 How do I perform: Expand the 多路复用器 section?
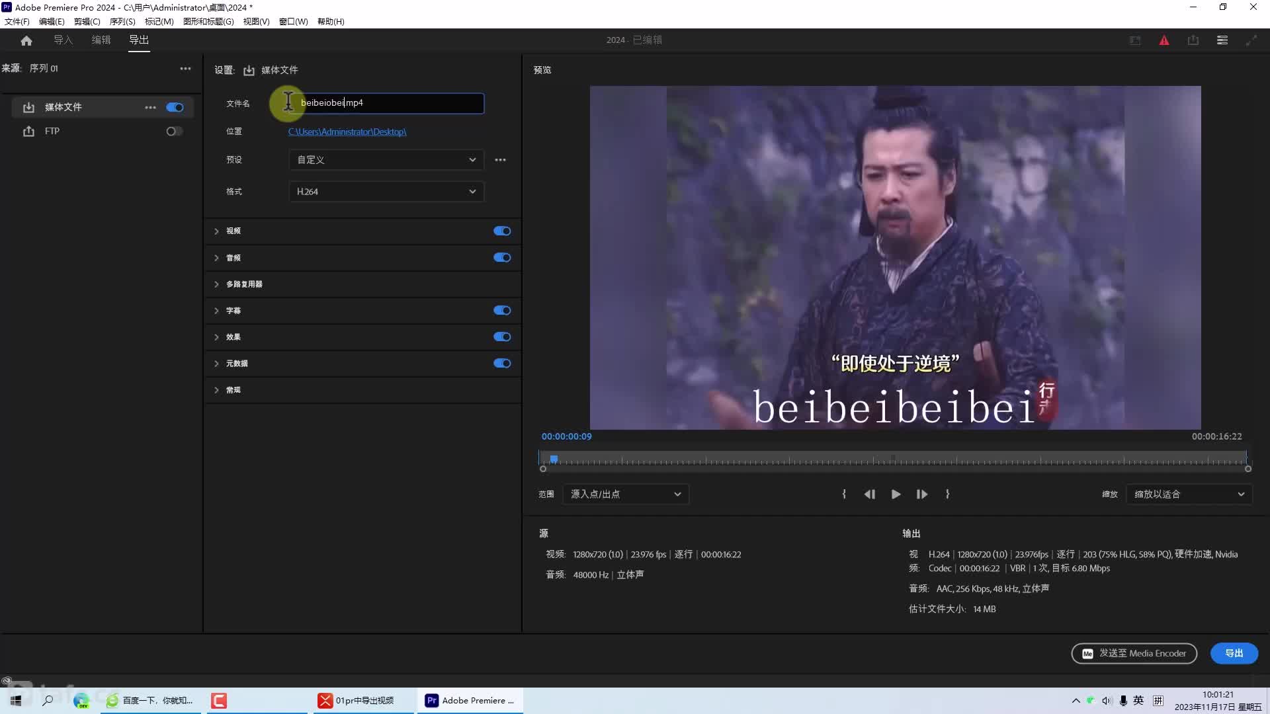pos(216,284)
